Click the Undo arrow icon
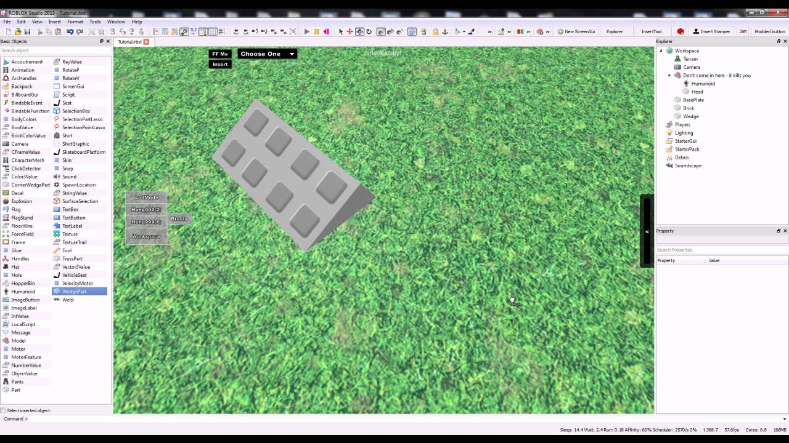 [70, 31]
